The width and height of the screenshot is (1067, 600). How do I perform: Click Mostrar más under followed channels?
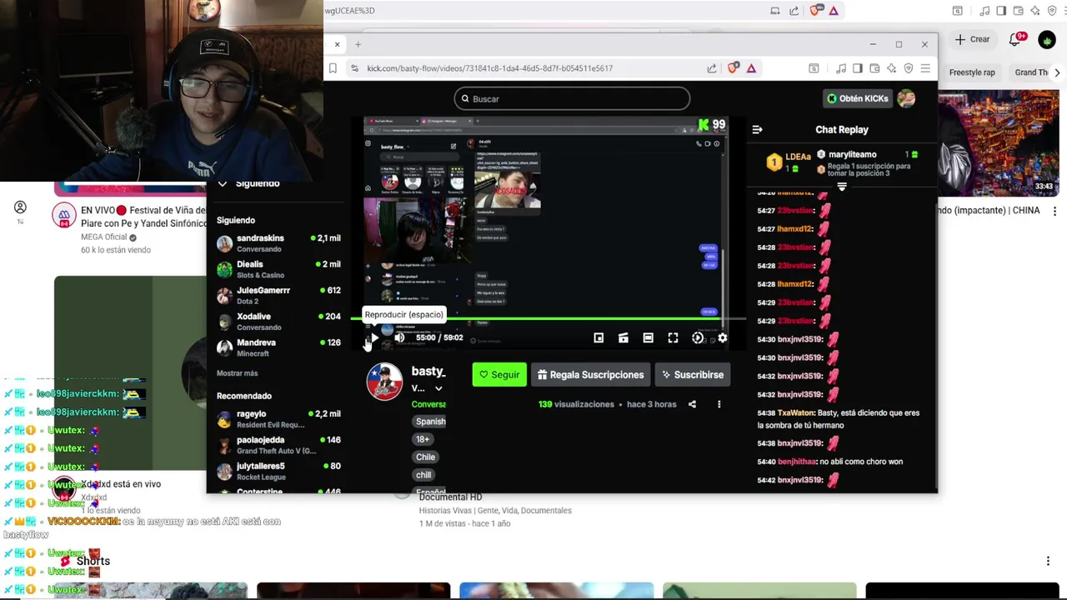(237, 373)
